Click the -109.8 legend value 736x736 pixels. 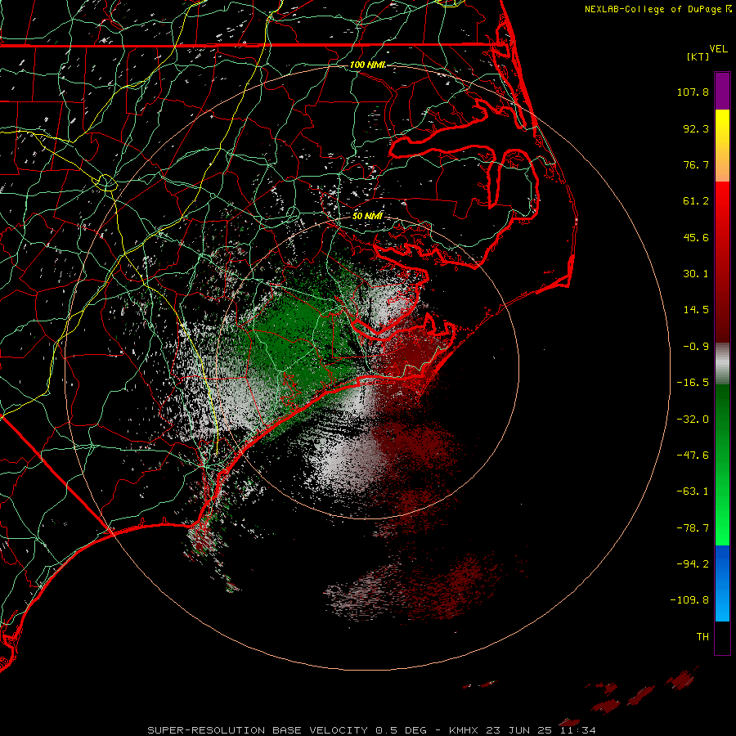click(689, 600)
